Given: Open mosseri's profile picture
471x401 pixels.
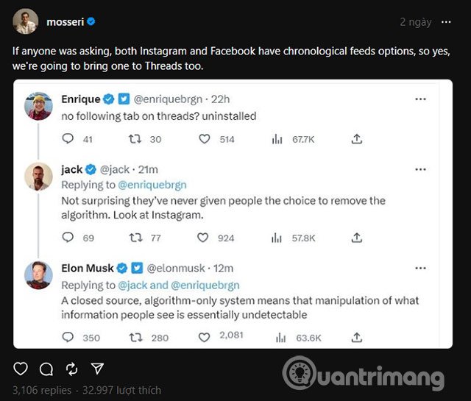Looking at the screenshot, I should [25, 22].
